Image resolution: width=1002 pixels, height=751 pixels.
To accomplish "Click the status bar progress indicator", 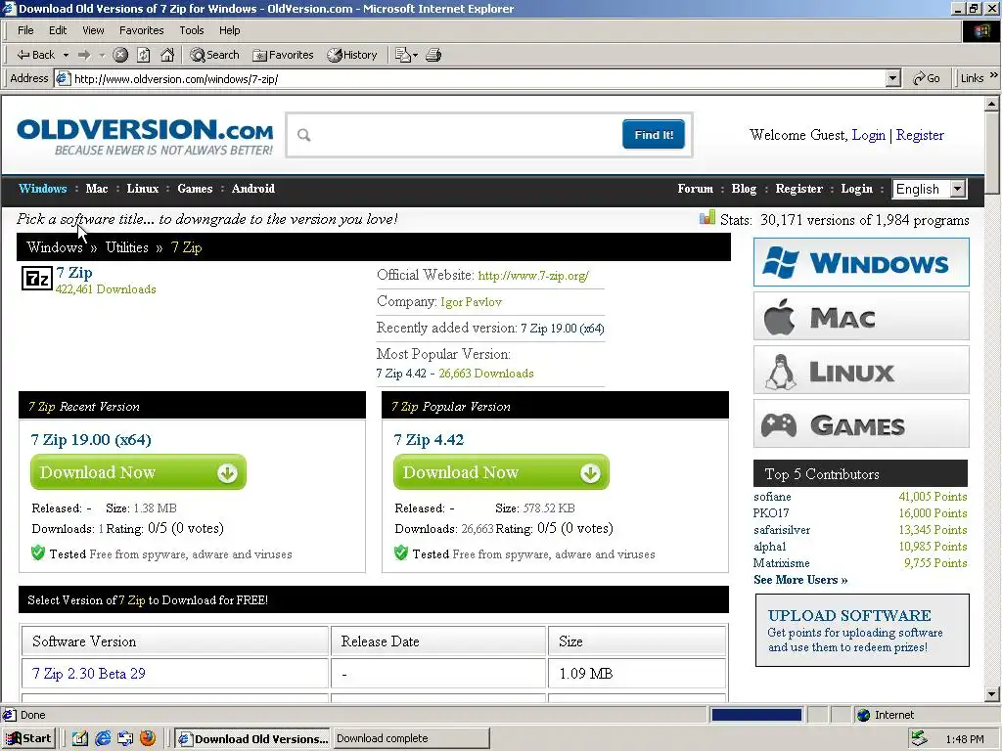I will [756, 715].
